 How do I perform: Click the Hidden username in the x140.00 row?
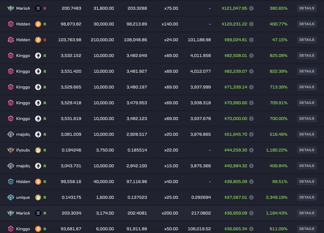tap(23, 24)
